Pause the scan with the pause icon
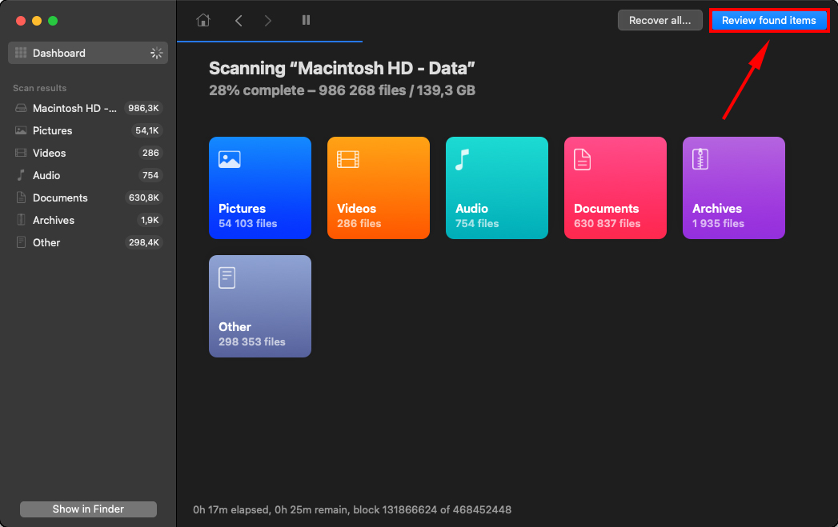Viewport: 838px width, 527px height. click(305, 20)
